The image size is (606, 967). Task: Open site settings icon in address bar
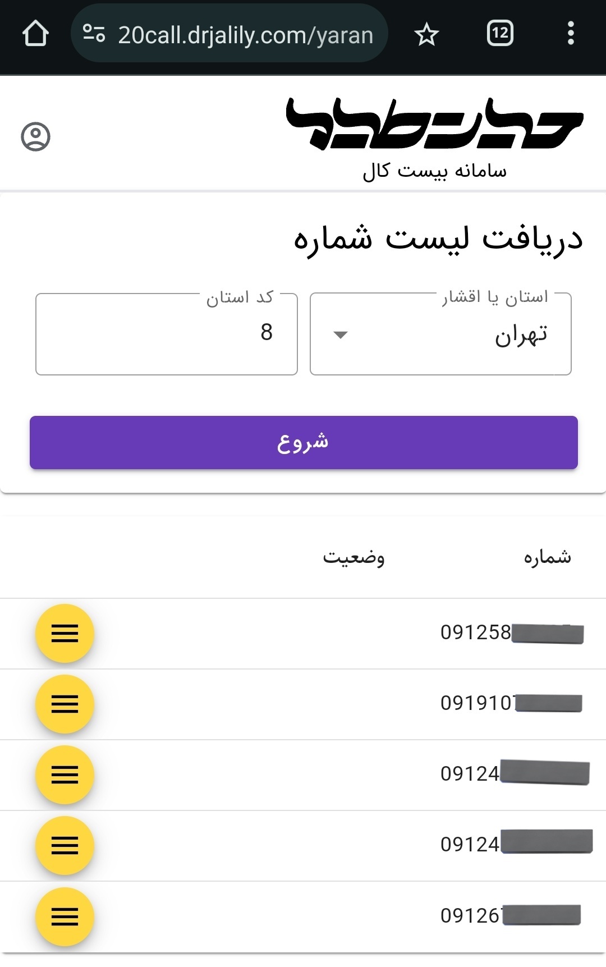coord(94,34)
